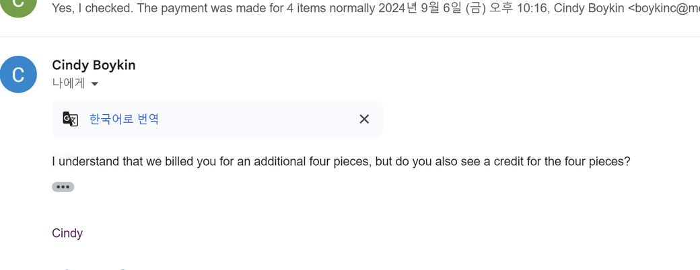Click the "Cindy" signature text
The width and height of the screenshot is (700, 270).
(x=67, y=233)
